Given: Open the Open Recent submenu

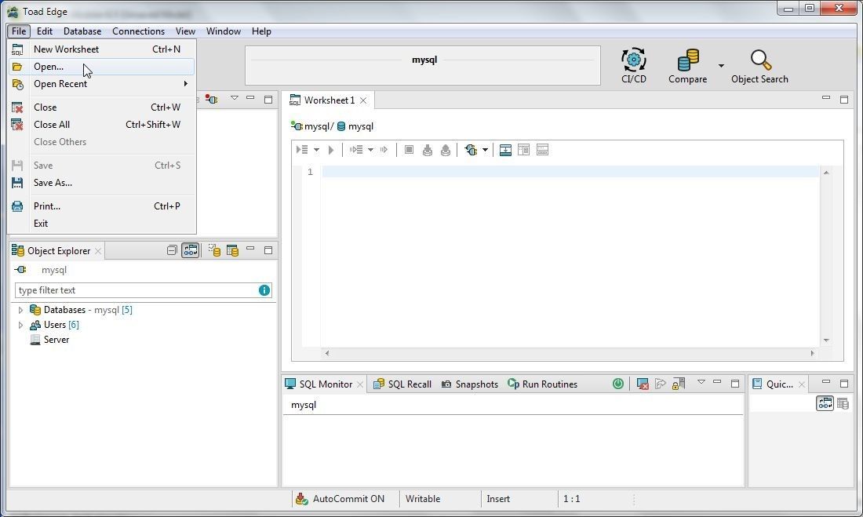Looking at the screenshot, I should (102, 84).
